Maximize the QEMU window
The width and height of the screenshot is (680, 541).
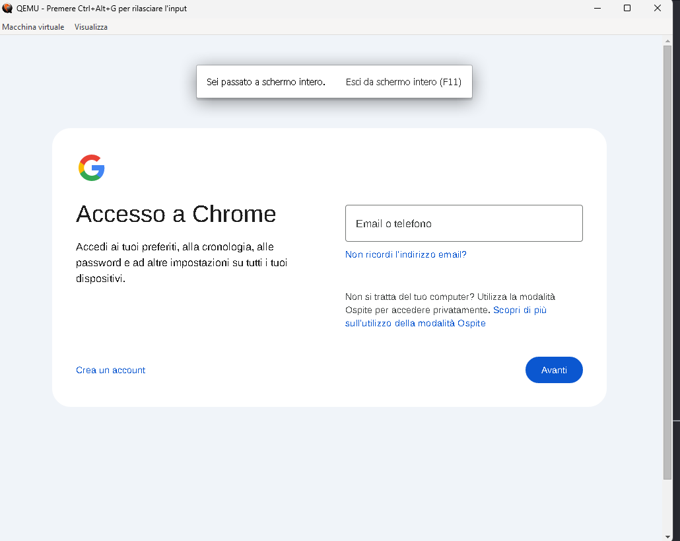click(x=627, y=8)
